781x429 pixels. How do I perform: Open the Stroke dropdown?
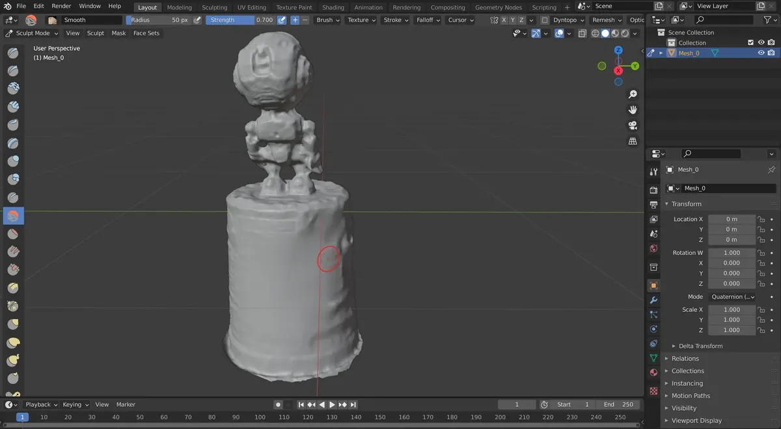(396, 20)
